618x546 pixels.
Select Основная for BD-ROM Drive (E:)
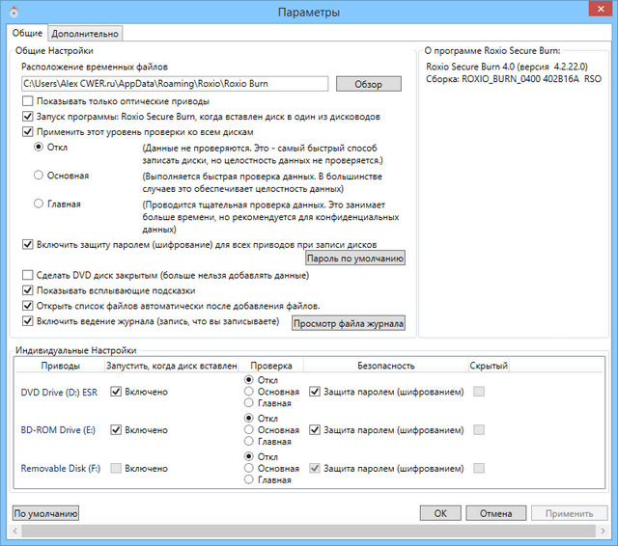pyautogui.click(x=249, y=429)
